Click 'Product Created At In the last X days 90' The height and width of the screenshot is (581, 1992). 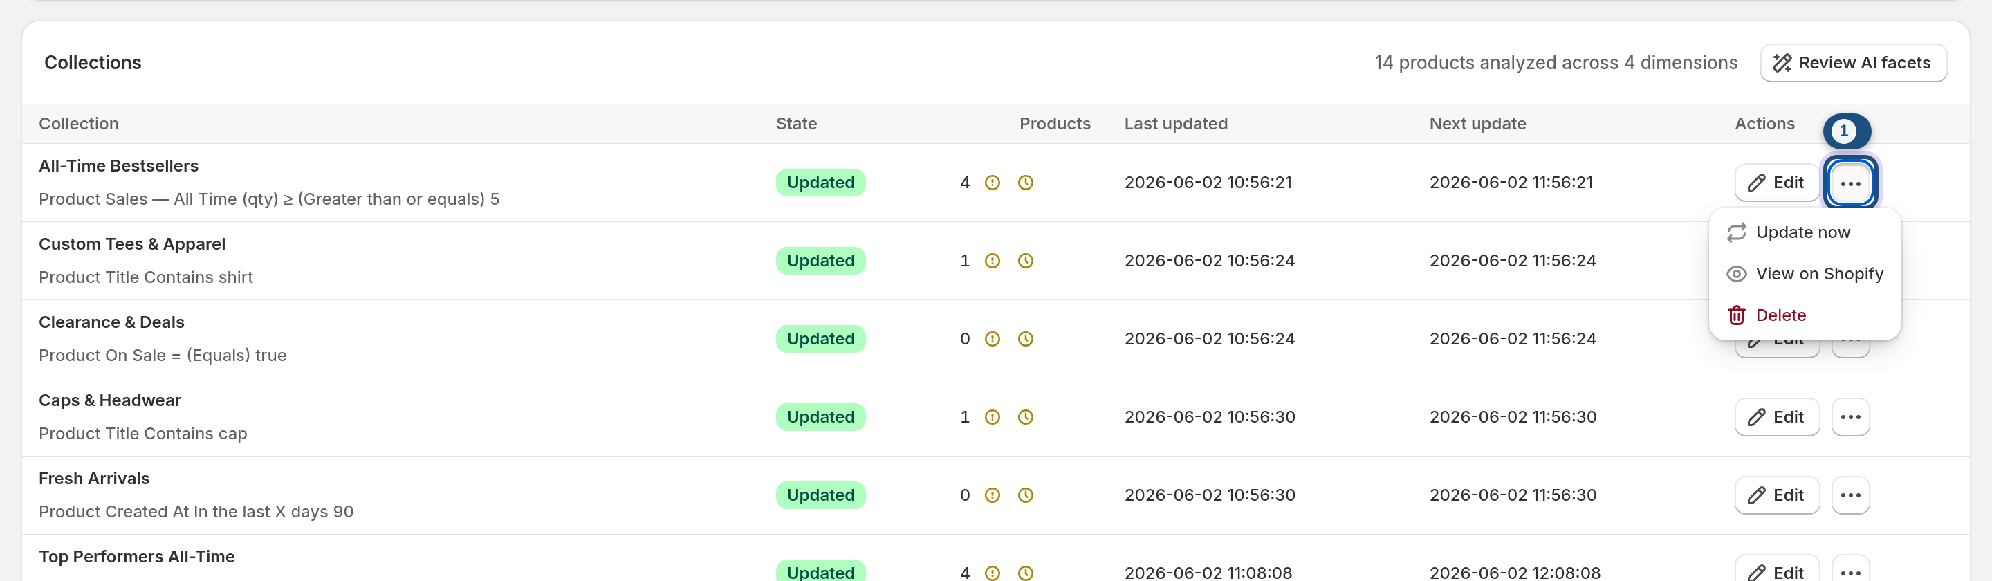pyautogui.click(x=196, y=511)
